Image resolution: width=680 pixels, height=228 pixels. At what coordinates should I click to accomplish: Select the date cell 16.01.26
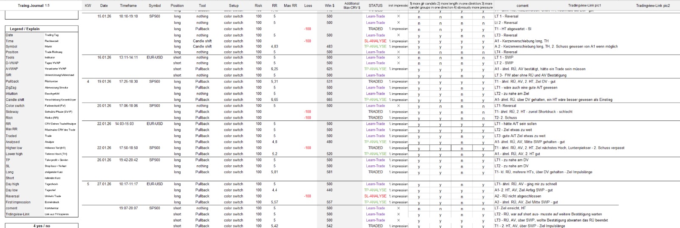coord(104,57)
